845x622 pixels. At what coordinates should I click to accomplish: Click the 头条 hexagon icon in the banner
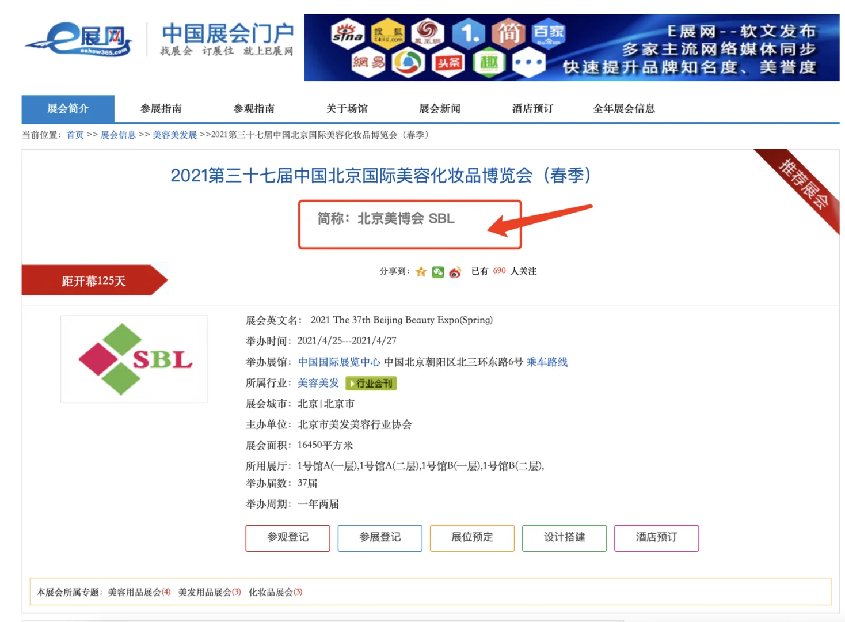point(448,62)
